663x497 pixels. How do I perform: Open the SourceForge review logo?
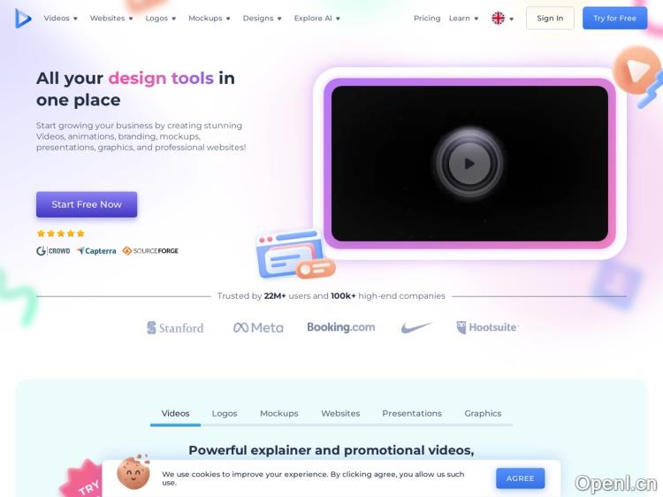pyautogui.click(x=150, y=251)
